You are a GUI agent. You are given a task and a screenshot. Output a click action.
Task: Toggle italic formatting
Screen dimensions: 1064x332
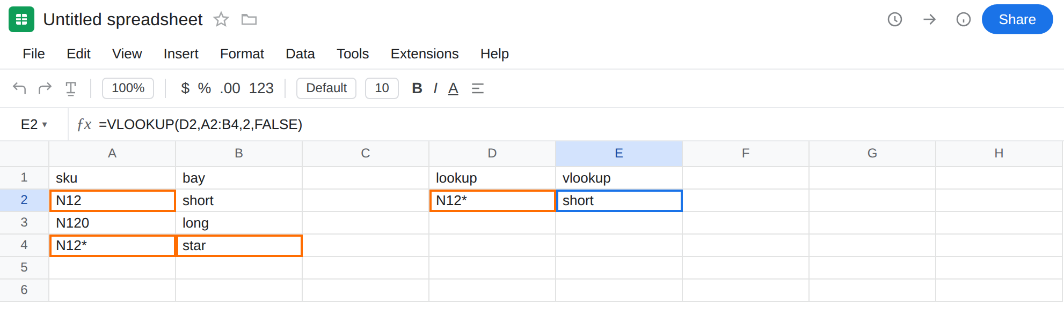435,88
